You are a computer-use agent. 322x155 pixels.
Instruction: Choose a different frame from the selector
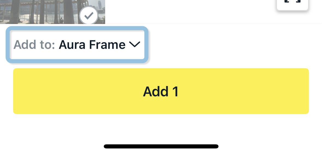(x=77, y=44)
